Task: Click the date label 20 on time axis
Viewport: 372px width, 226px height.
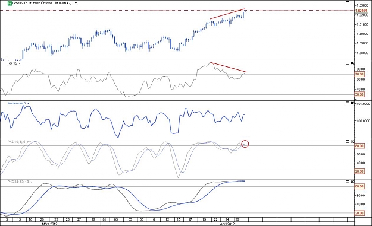Action: [42, 219]
